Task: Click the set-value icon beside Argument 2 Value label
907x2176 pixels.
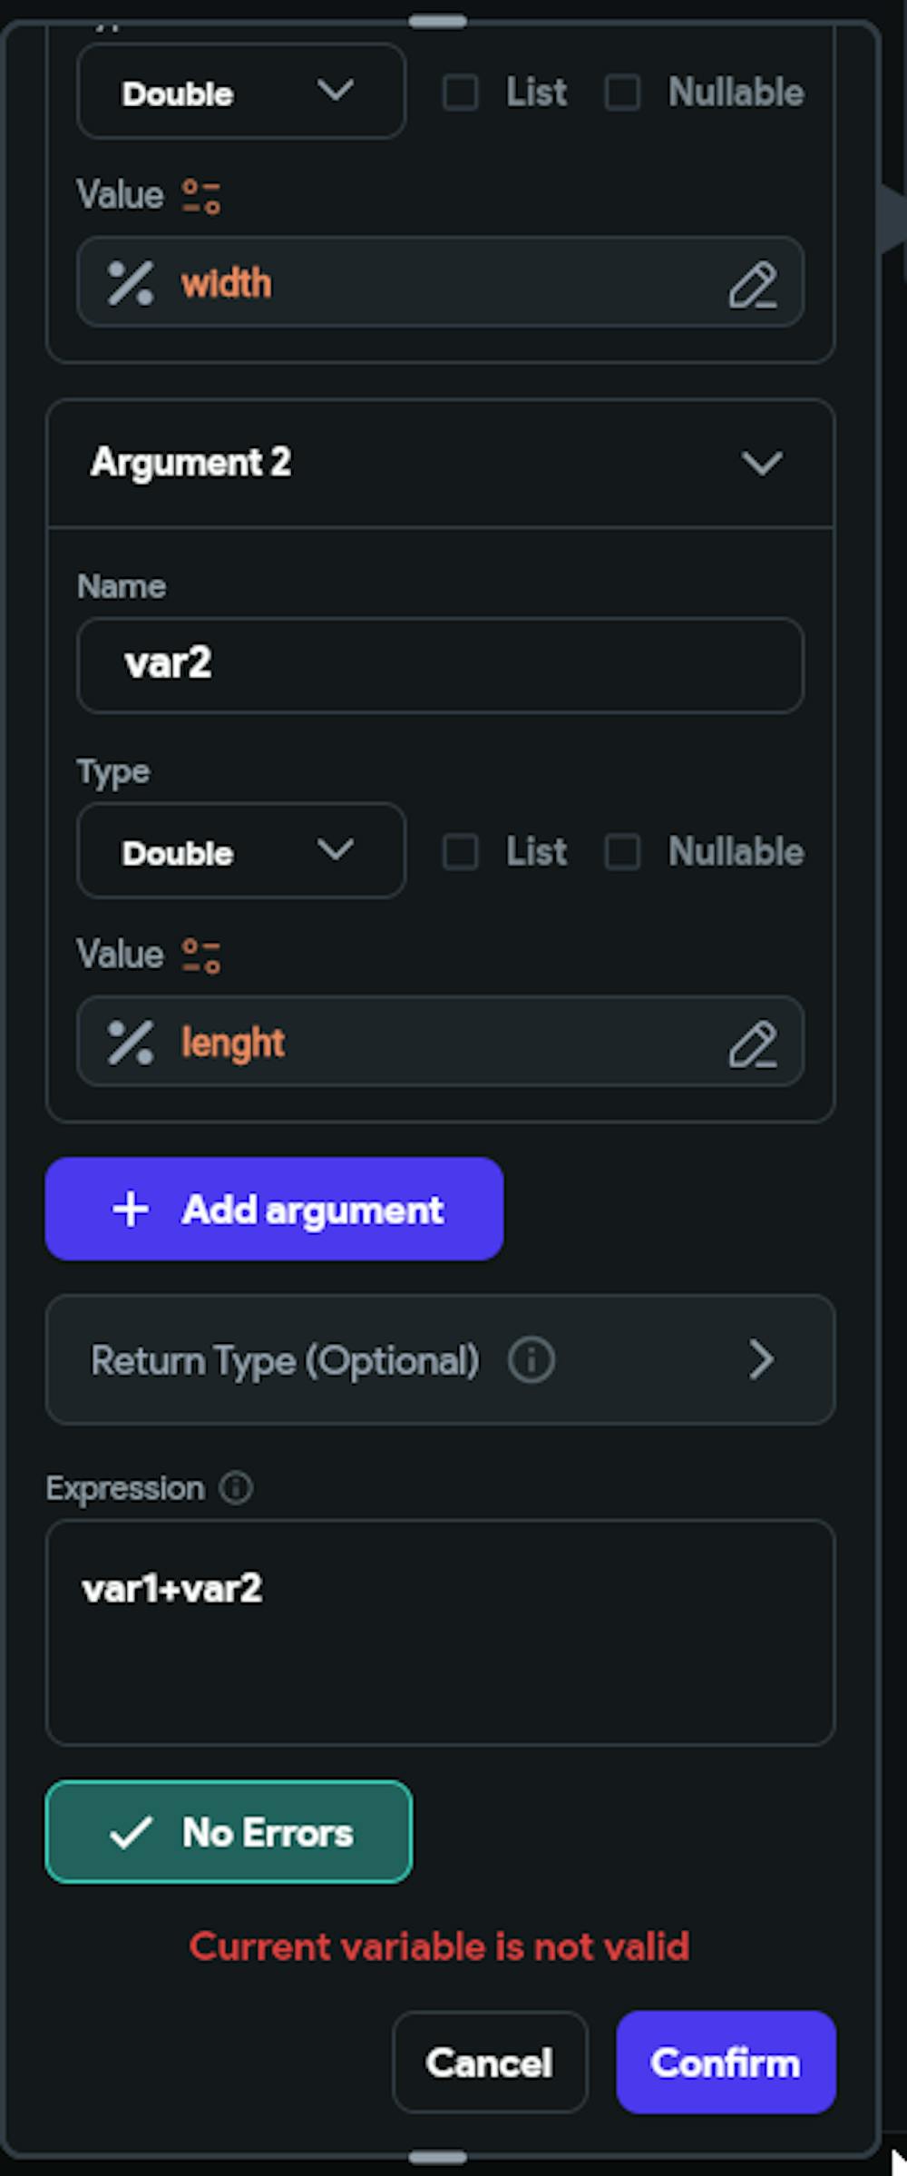Action: (x=200, y=953)
